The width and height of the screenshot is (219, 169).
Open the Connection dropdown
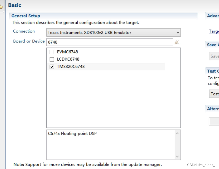pos(113,32)
